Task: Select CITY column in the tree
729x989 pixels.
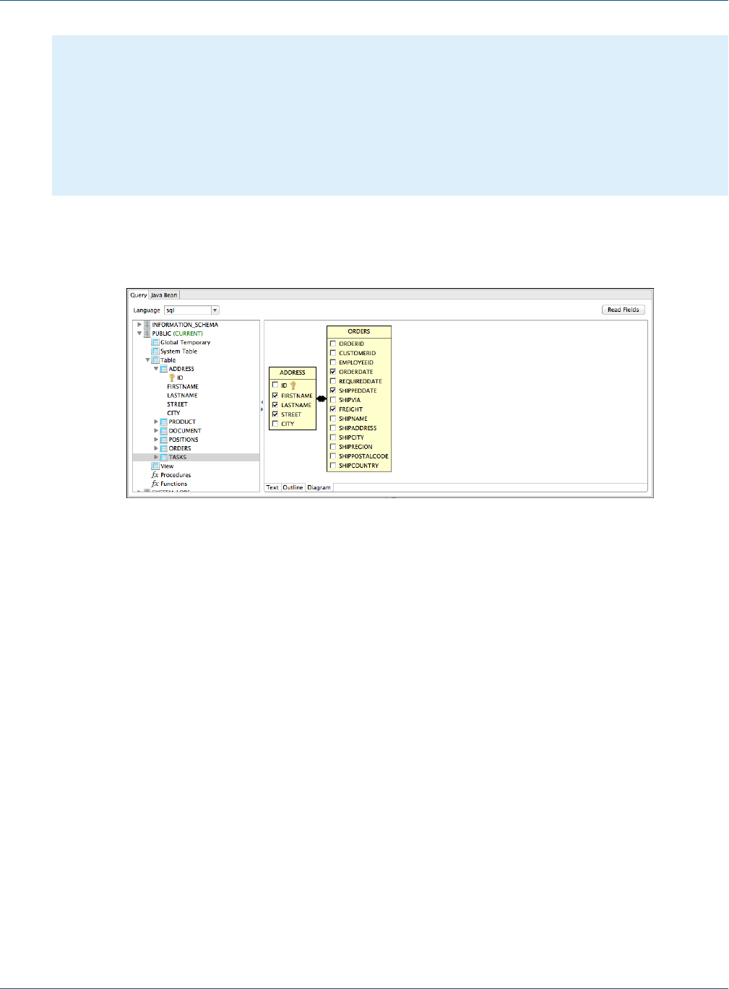Action: pyautogui.click(x=173, y=413)
